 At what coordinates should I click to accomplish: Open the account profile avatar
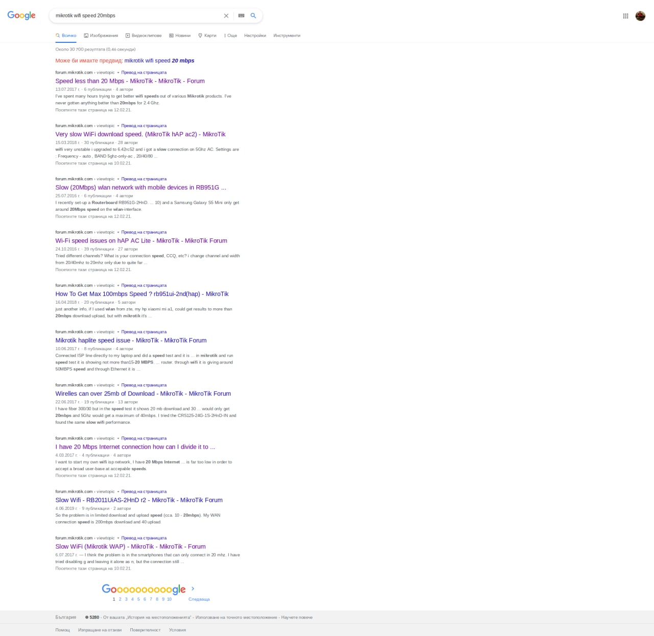[x=640, y=16]
